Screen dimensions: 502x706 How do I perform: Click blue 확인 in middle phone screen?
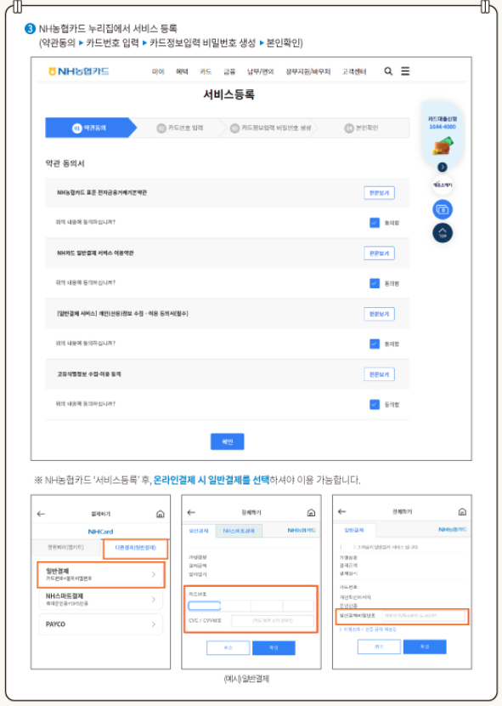tap(274, 648)
